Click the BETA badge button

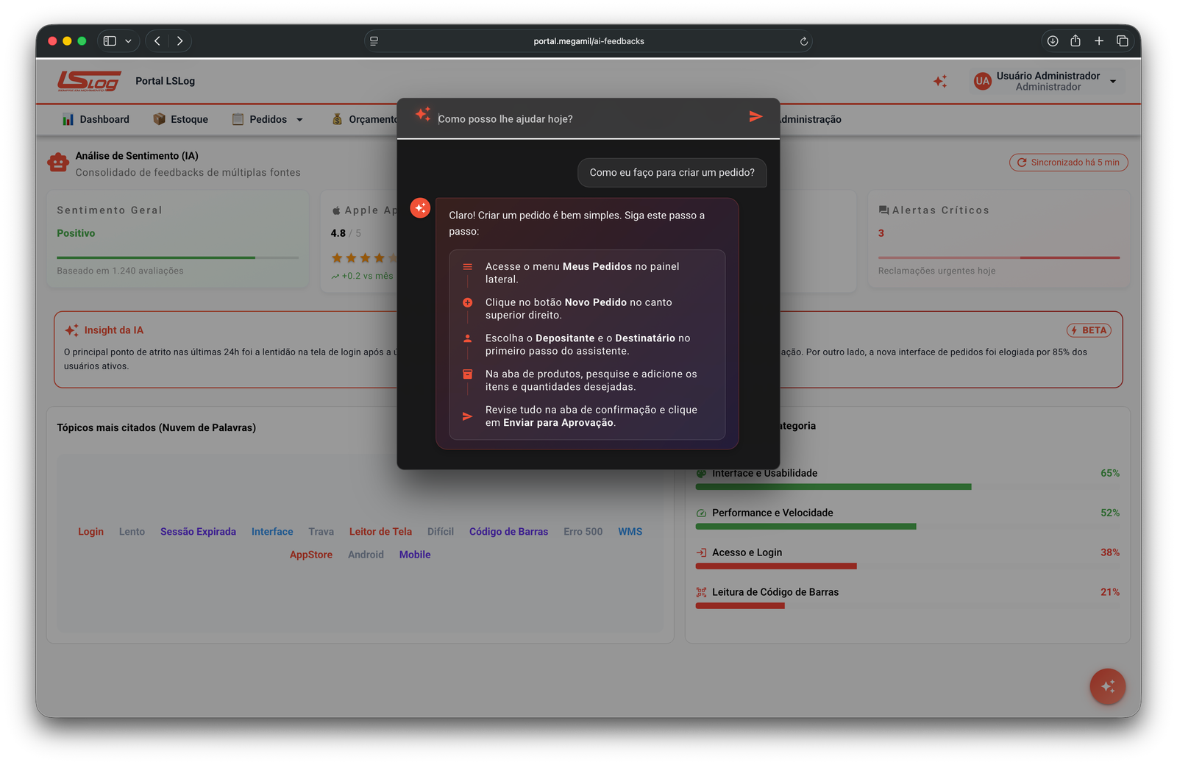pyautogui.click(x=1089, y=330)
